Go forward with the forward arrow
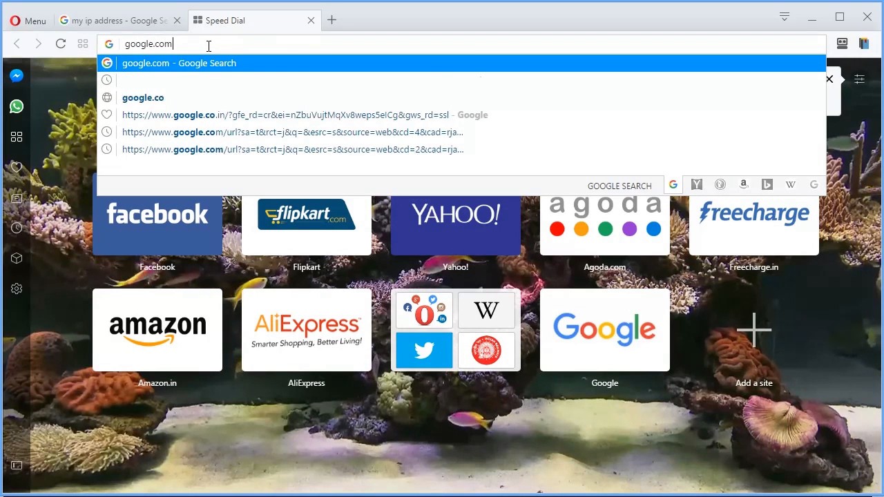 click(x=39, y=44)
